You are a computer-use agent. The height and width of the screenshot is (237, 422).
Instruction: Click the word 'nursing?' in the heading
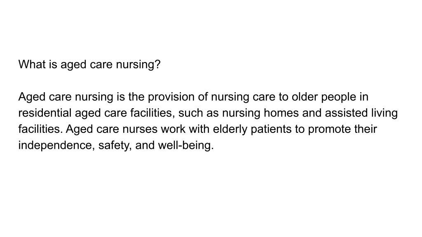pos(138,65)
